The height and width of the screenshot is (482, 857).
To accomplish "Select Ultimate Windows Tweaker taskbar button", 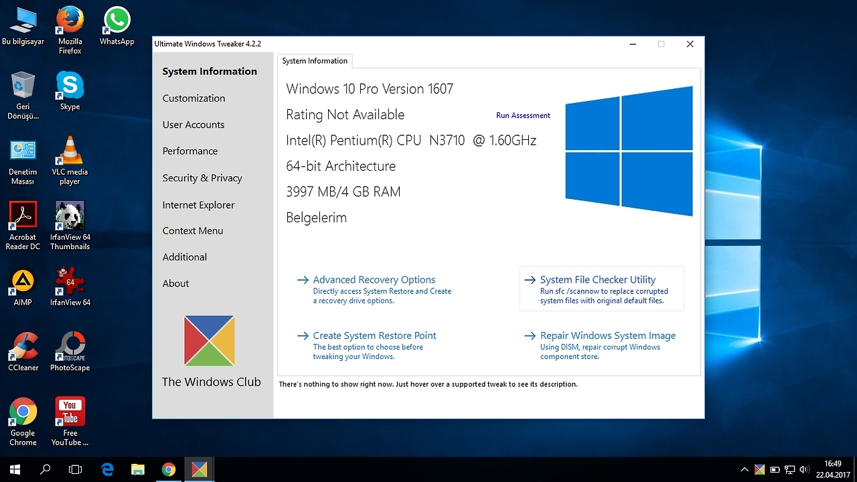I will pyautogui.click(x=200, y=469).
